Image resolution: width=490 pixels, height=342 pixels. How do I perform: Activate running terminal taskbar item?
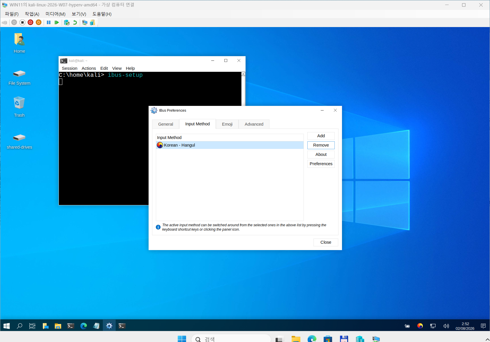(122, 326)
